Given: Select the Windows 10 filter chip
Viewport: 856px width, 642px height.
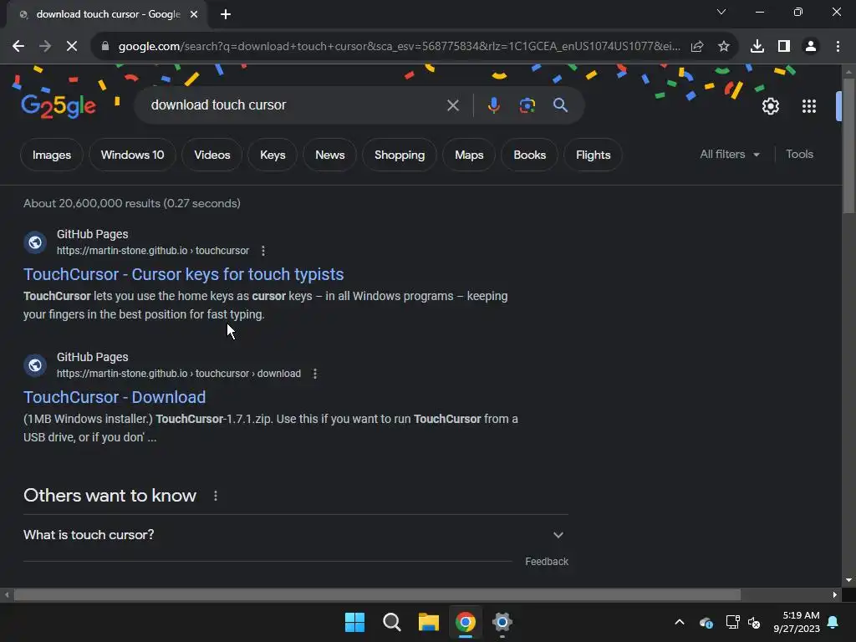Looking at the screenshot, I should [133, 155].
